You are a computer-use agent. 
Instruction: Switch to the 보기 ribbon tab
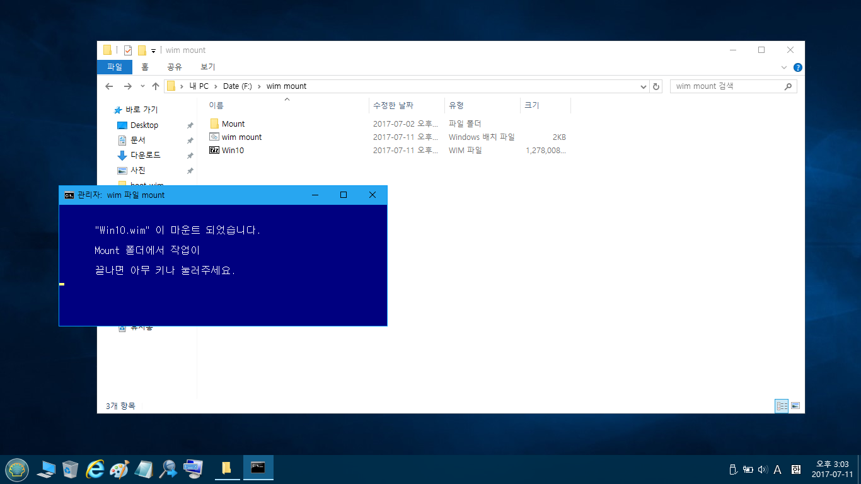tap(208, 67)
